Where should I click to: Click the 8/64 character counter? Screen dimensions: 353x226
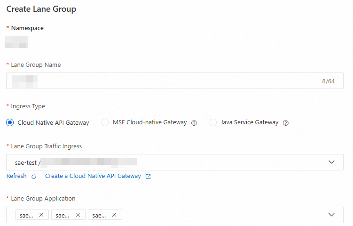328,81
